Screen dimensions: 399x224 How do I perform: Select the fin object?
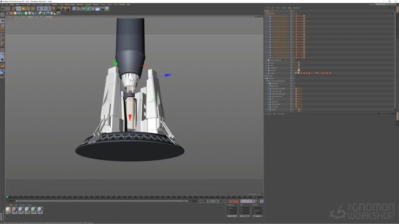[x=273, y=99]
